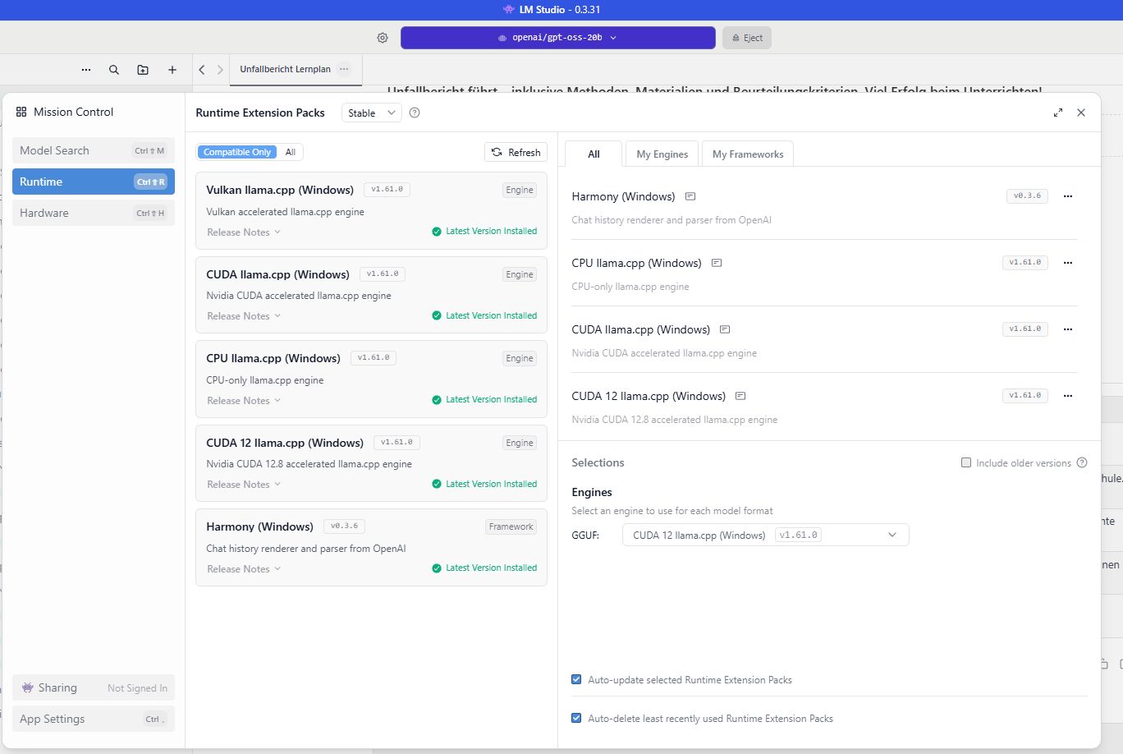Switch to the My Frameworks tab
1123x754 pixels.
(x=747, y=154)
